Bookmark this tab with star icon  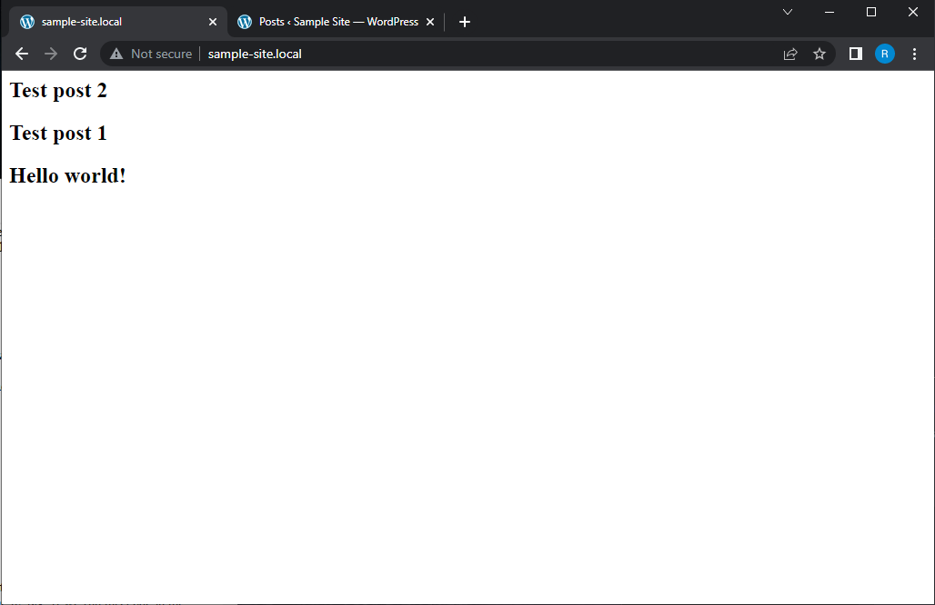[x=819, y=55]
